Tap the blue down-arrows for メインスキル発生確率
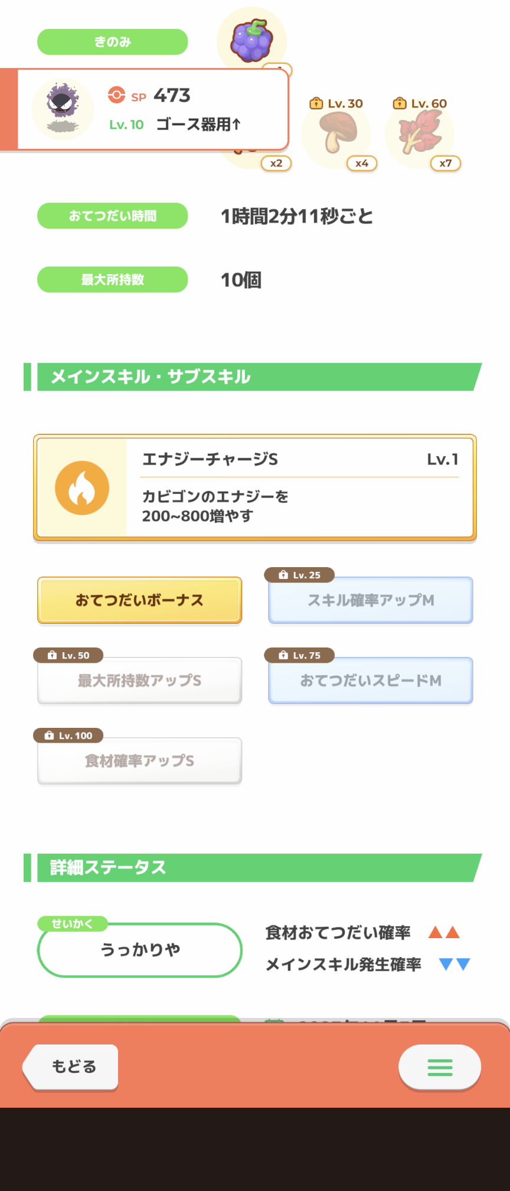Image resolution: width=510 pixels, height=1191 pixels. pyautogui.click(x=455, y=964)
